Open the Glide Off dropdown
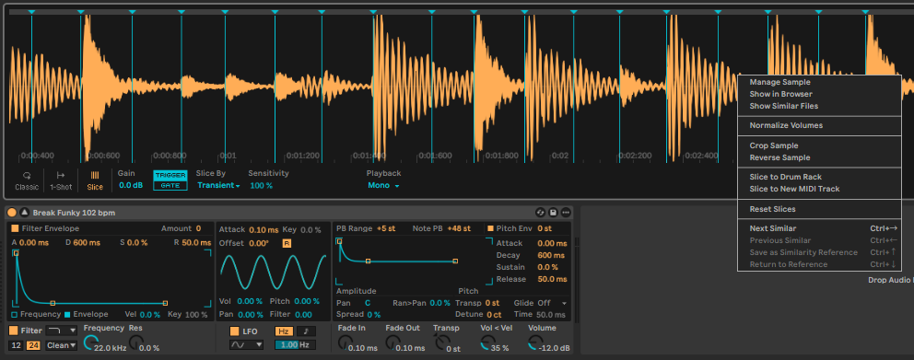This screenshot has height=360, width=914. [552, 303]
